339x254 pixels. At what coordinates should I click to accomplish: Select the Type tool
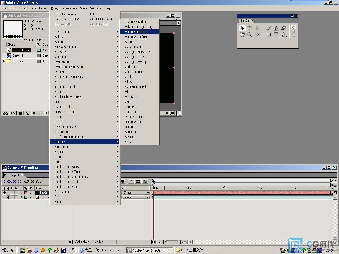point(276,35)
